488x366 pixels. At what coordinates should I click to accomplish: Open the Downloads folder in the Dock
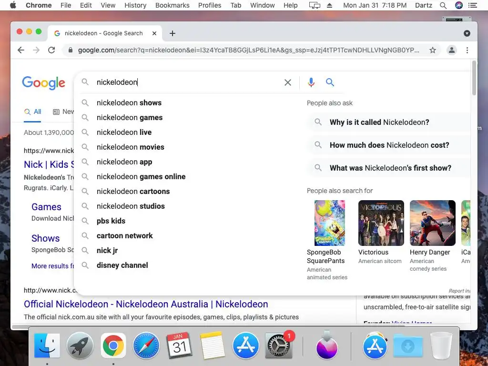click(408, 346)
